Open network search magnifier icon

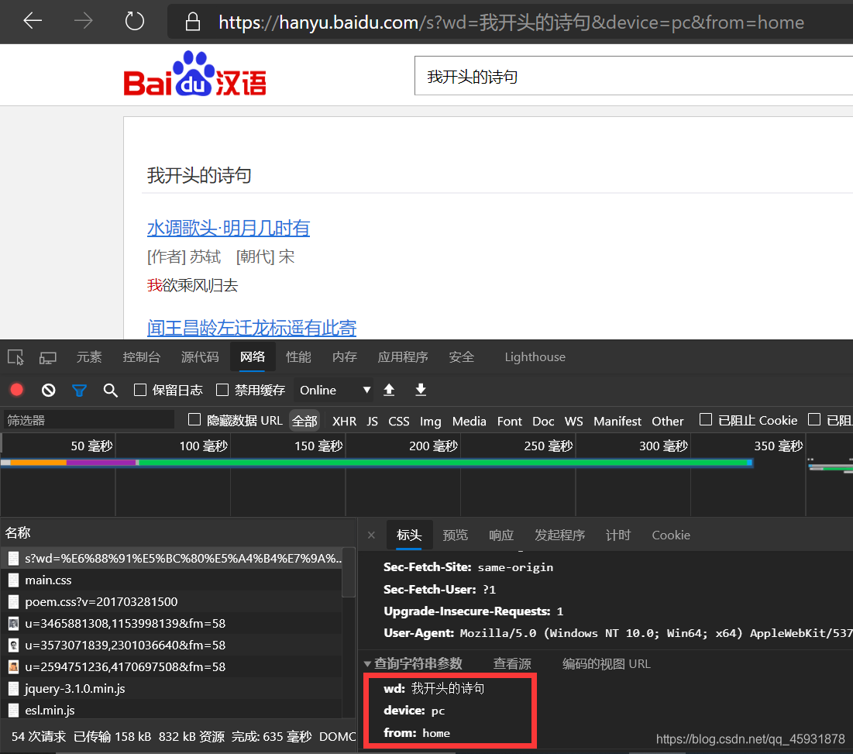point(111,390)
